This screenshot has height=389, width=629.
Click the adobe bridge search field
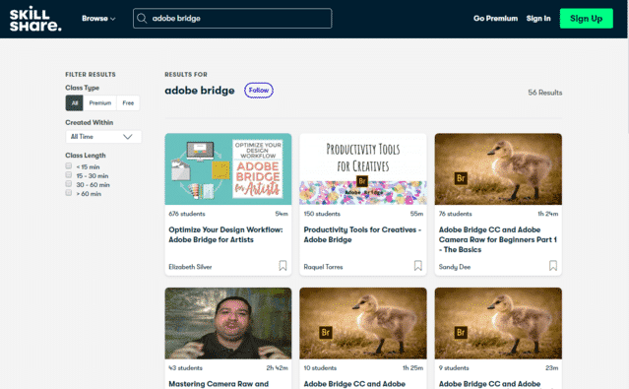pyautogui.click(x=232, y=19)
